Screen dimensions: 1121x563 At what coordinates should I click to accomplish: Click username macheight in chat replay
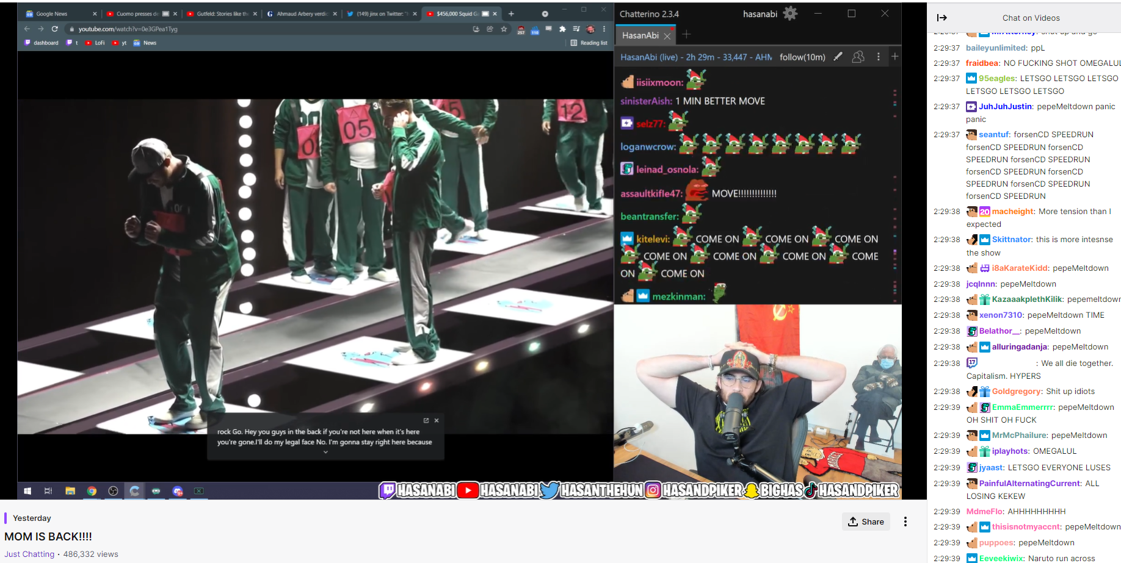1013,212
